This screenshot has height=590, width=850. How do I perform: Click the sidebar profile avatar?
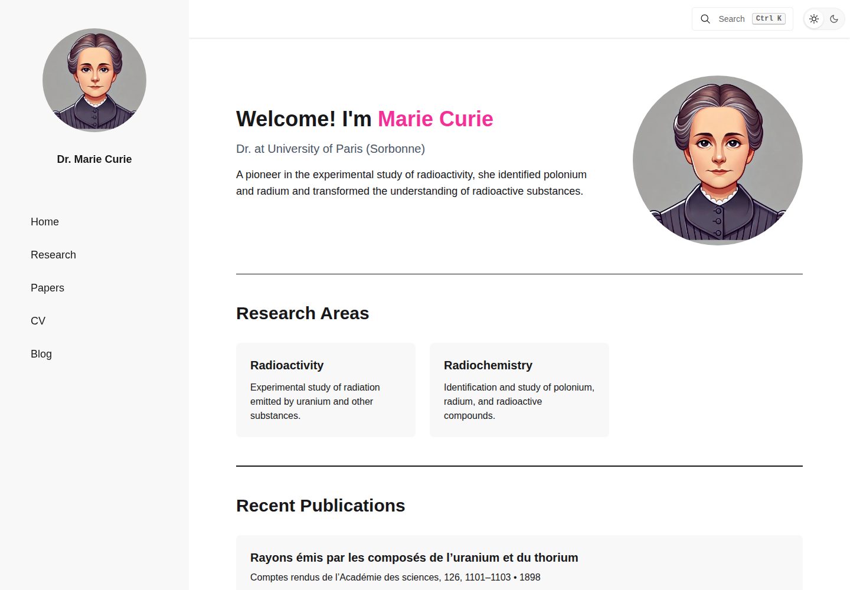tap(94, 80)
